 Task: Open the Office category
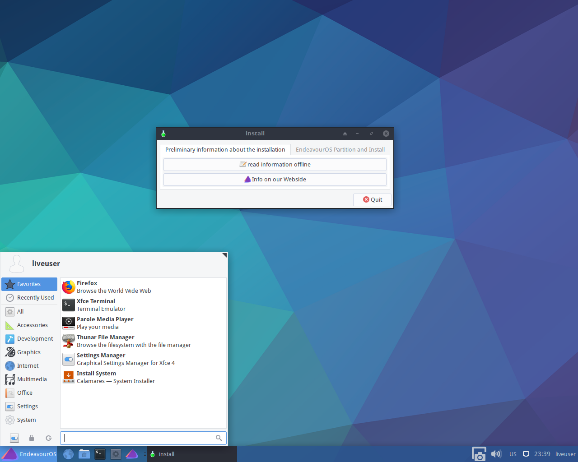point(29,393)
